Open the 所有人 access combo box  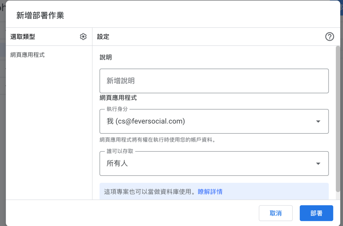(x=207, y=164)
